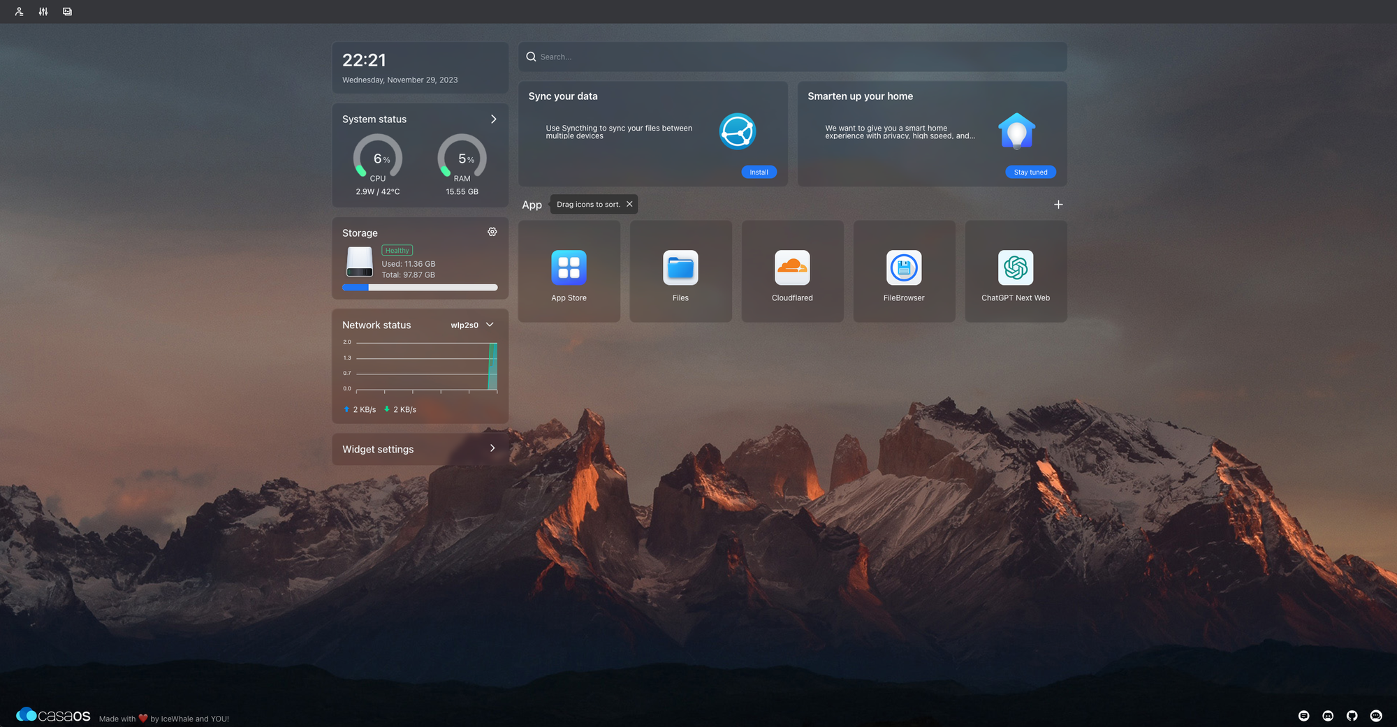Click the upload speed 2 KB/s indicator
The width and height of the screenshot is (1397, 727).
tap(360, 409)
